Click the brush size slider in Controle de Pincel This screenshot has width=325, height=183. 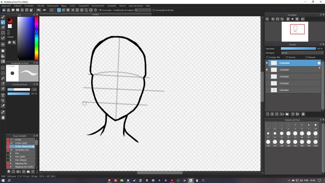click(19, 89)
